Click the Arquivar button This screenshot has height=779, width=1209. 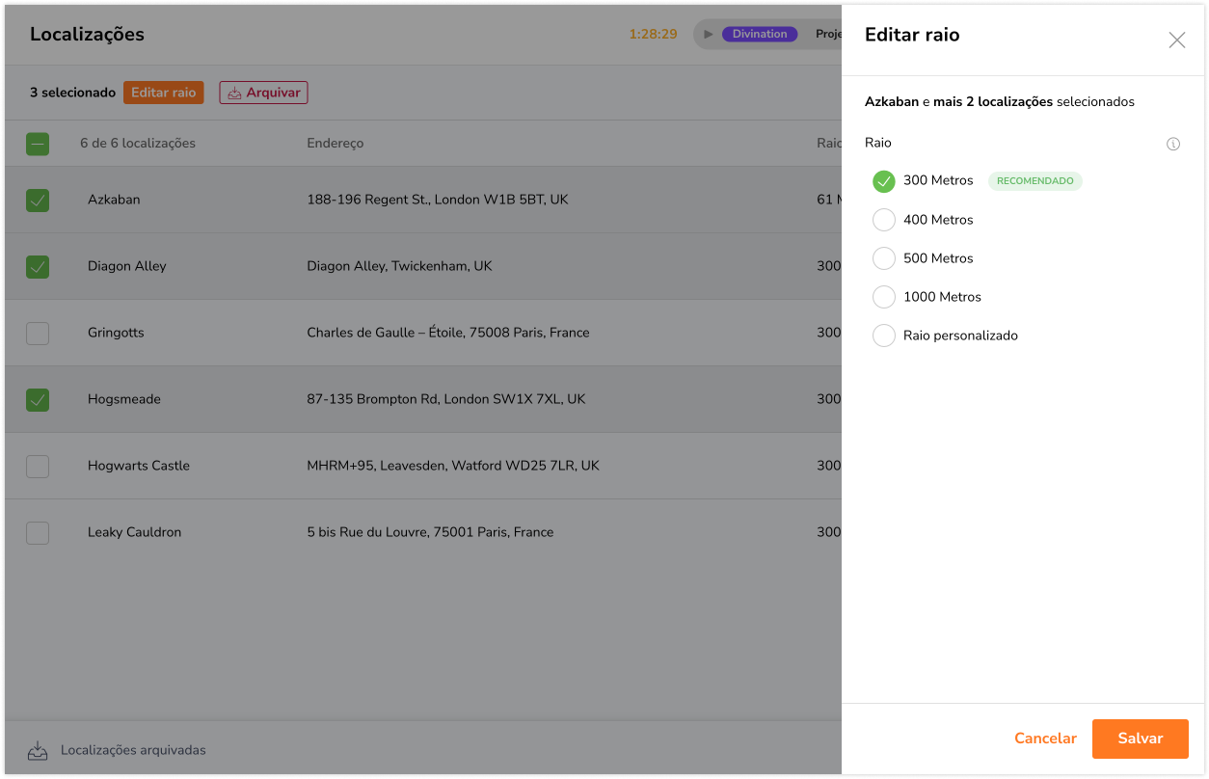coord(263,93)
